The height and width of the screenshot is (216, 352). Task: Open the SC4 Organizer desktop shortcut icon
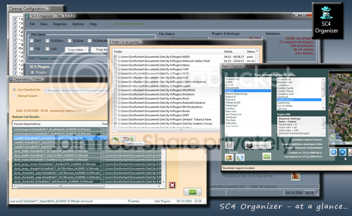326,20
